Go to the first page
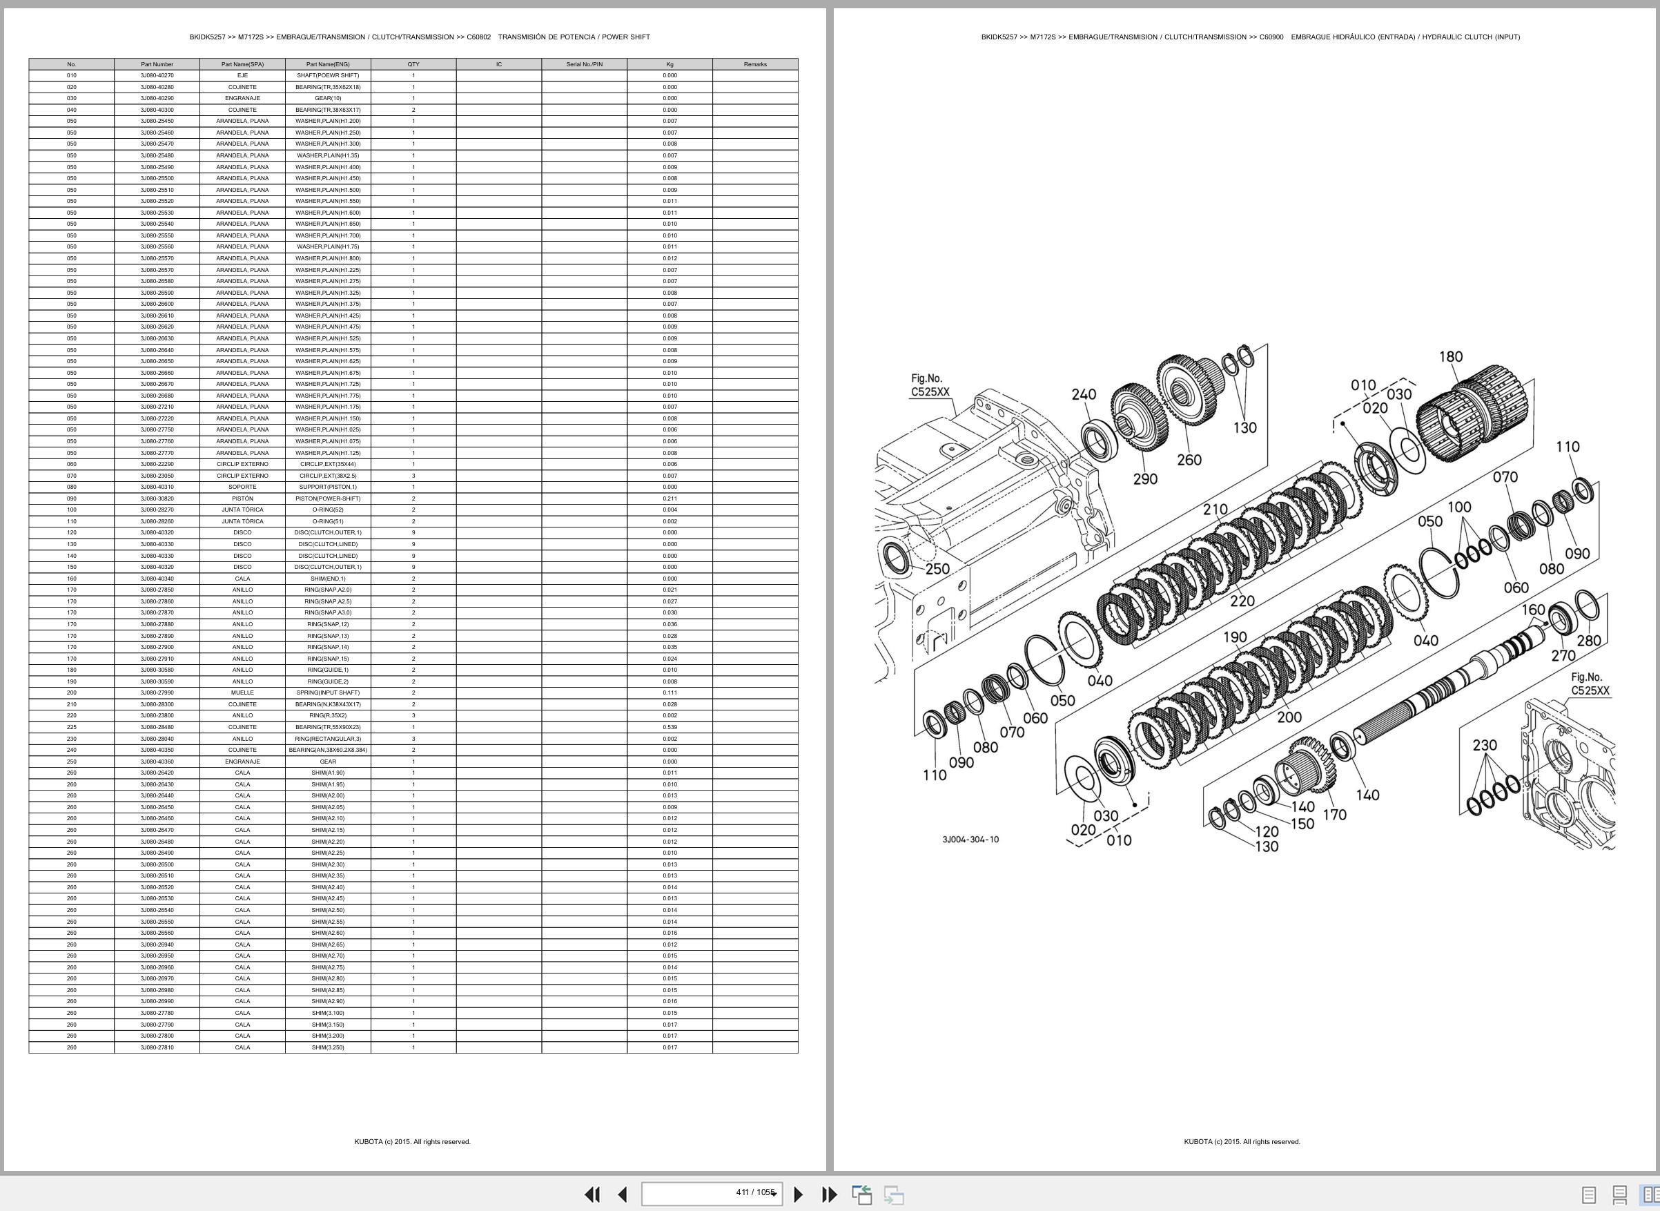The width and height of the screenshot is (1660, 1211). (x=592, y=1194)
